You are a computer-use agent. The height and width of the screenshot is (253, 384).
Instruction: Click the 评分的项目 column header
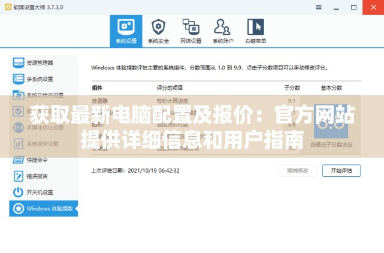170,88
